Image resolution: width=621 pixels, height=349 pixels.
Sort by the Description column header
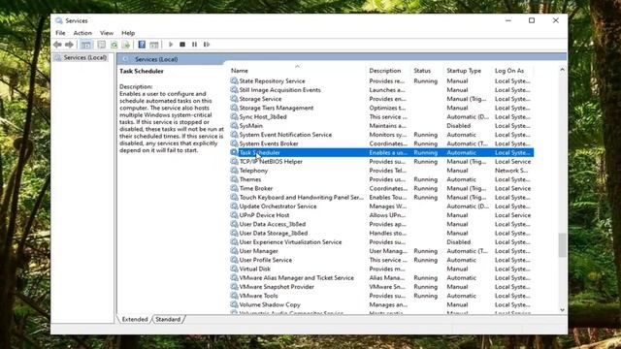click(x=388, y=71)
